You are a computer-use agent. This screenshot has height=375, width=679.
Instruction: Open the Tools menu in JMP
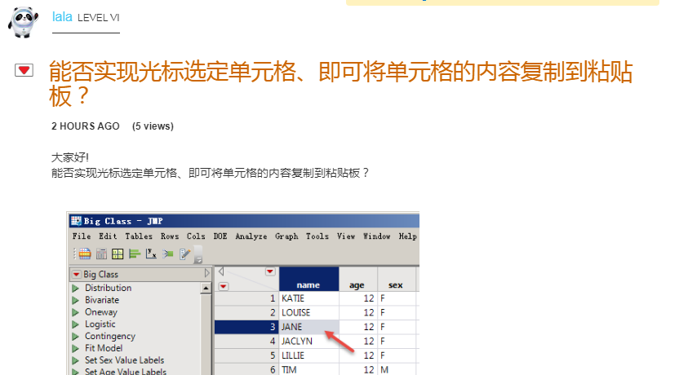pos(317,236)
